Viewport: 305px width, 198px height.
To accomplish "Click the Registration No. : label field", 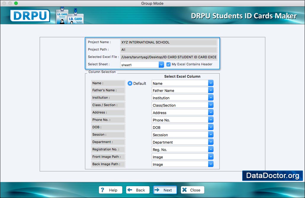I will coord(108,149).
